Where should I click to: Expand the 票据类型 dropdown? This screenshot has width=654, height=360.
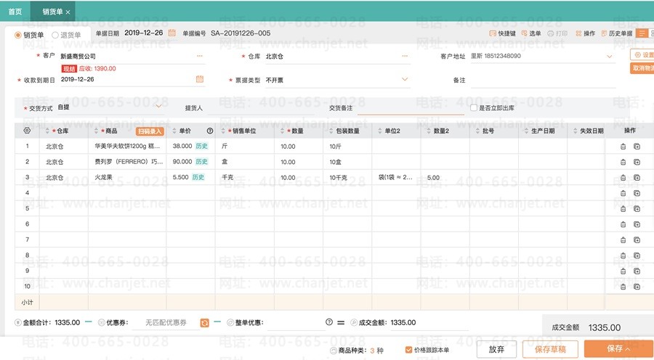(405, 80)
